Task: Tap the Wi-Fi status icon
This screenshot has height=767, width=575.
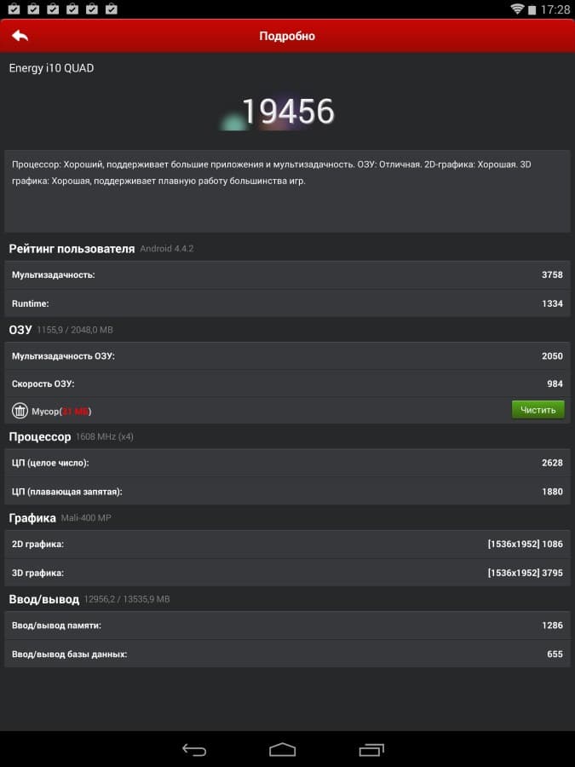Action: coord(517,9)
